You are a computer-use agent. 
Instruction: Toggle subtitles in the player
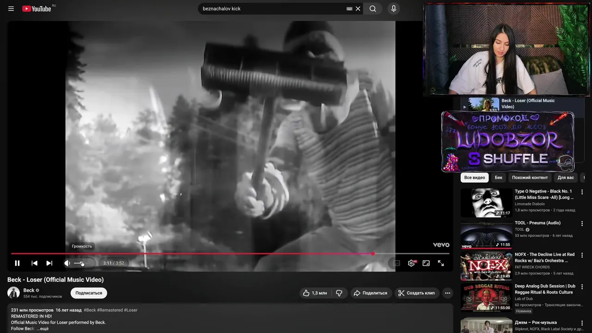tap(396, 263)
